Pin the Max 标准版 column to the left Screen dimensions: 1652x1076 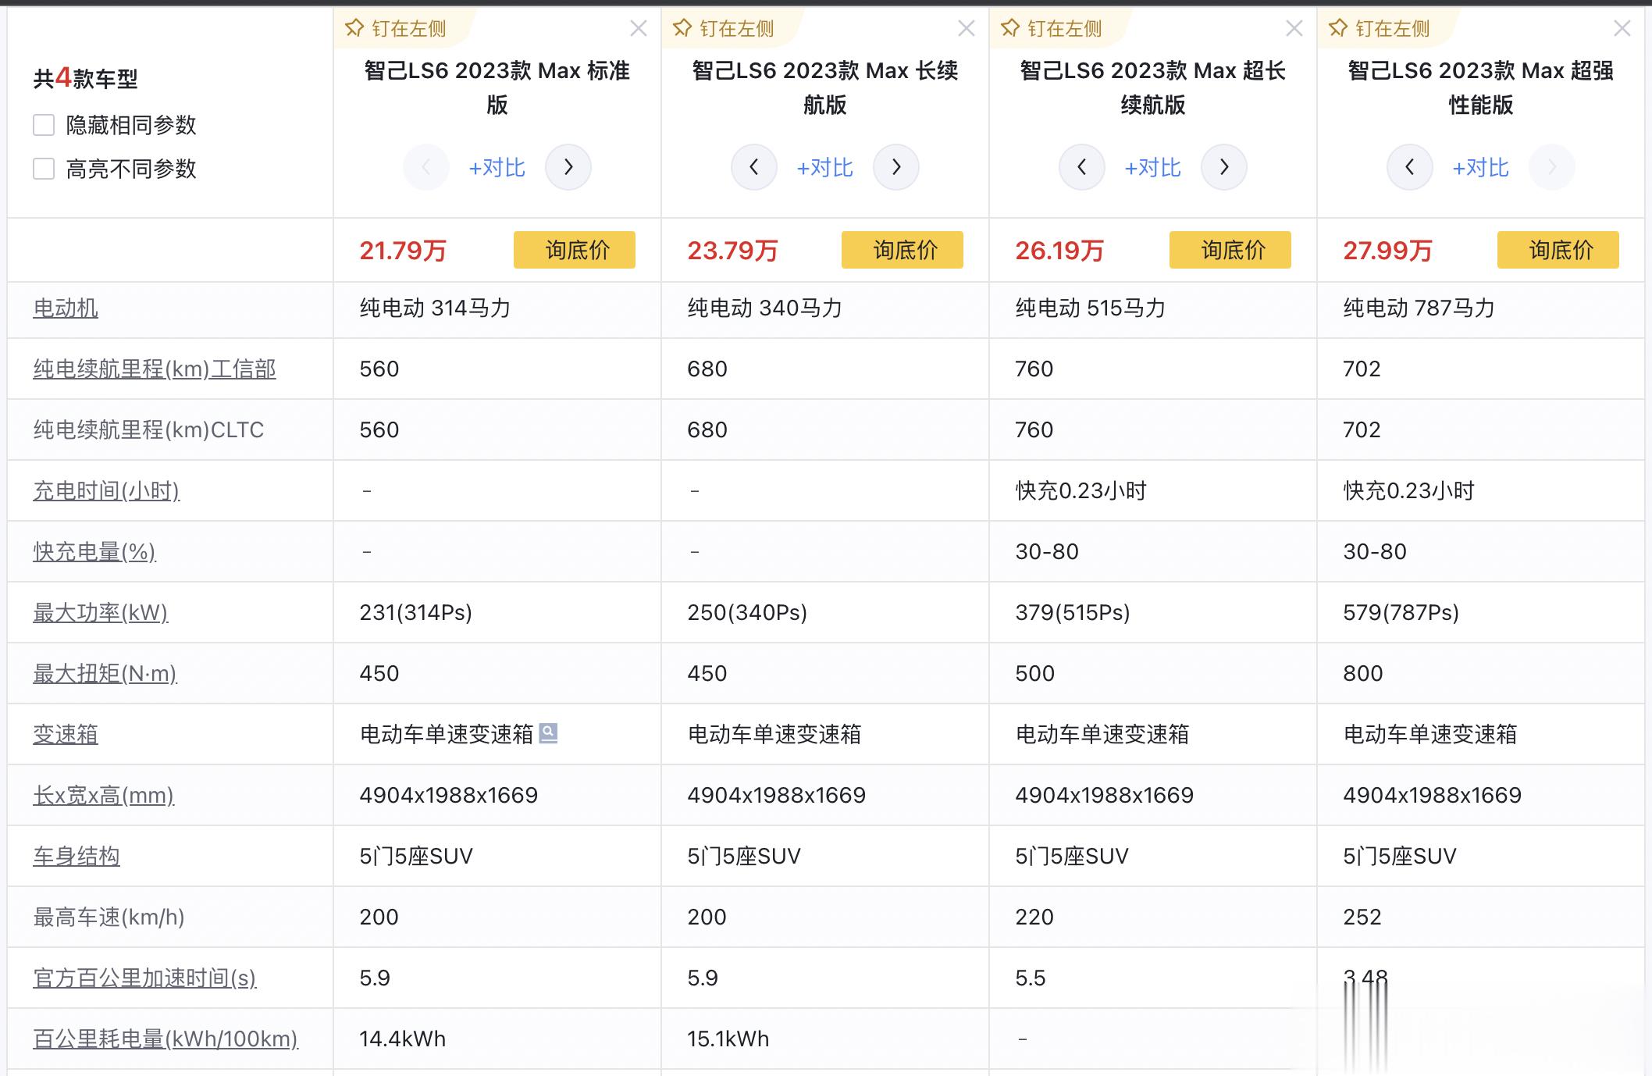tap(396, 29)
